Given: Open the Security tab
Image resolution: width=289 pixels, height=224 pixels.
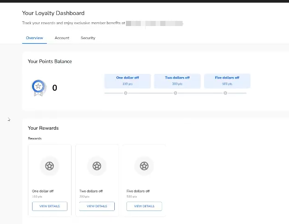Looking at the screenshot, I should point(88,38).
